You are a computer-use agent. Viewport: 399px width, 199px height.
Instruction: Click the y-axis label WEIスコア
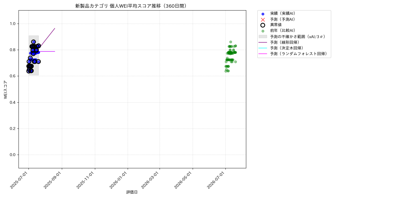[x=6, y=90]
